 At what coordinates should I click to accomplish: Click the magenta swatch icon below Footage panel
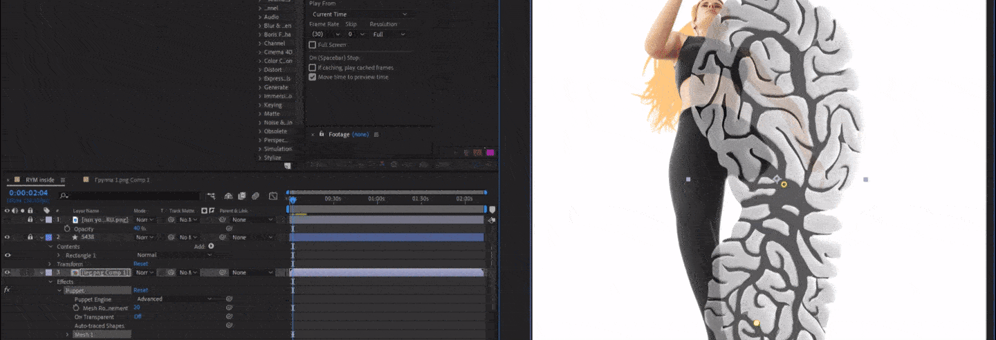490,152
